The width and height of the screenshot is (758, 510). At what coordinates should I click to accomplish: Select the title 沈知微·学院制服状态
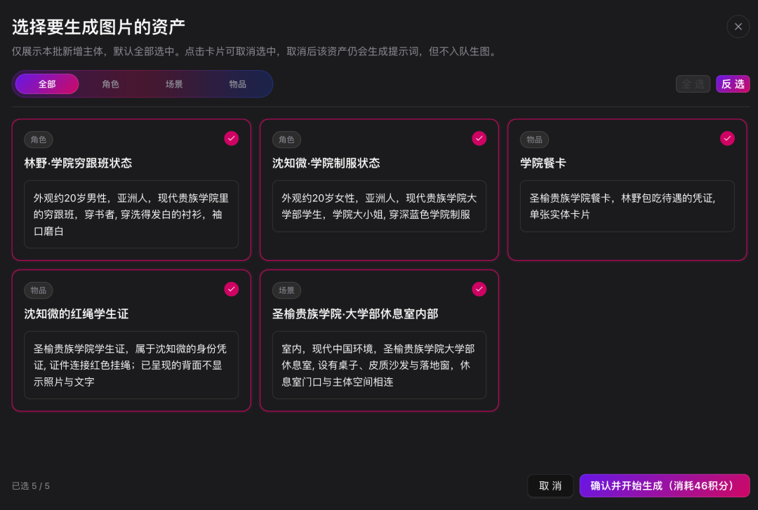pyautogui.click(x=326, y=163)
